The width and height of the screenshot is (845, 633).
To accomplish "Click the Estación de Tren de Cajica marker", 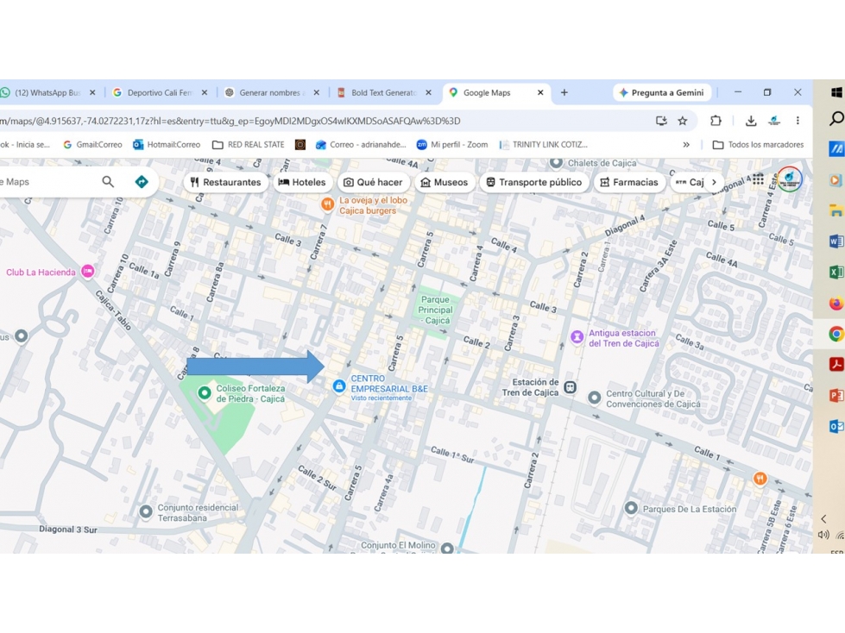I will pos(571,387).
